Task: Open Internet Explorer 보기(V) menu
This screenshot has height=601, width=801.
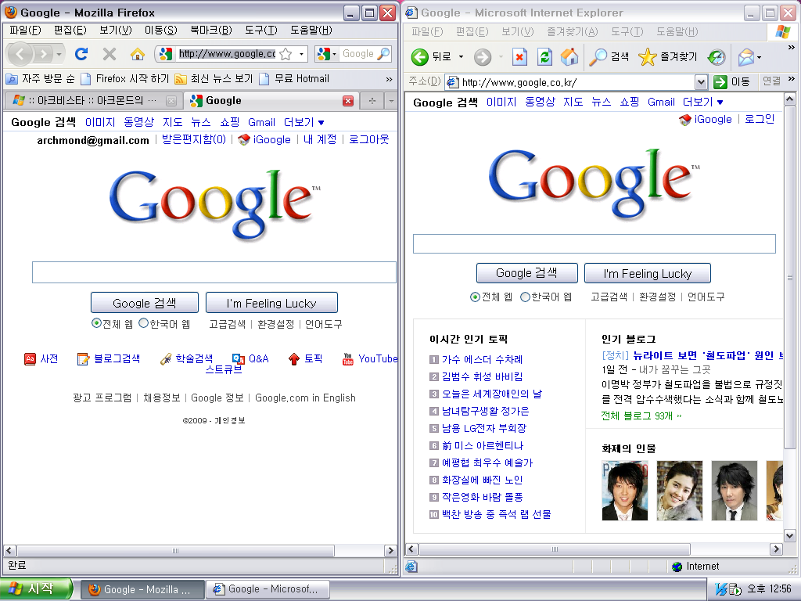Action: click(x=517, y=31)
